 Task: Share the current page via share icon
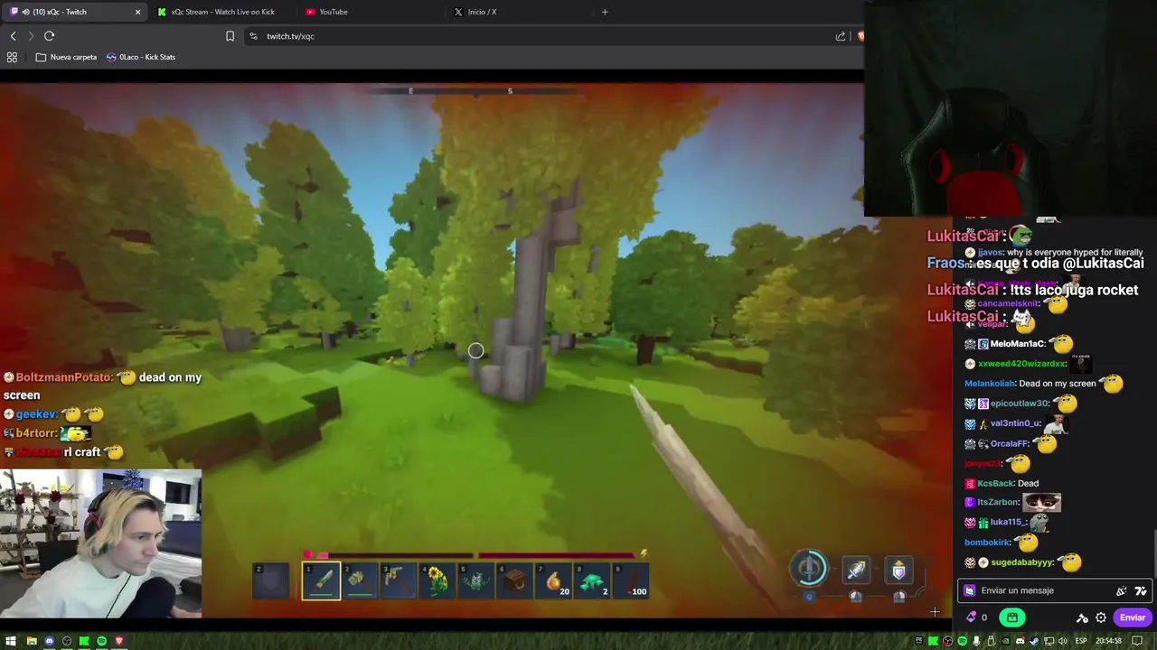(x=841, y=36)
